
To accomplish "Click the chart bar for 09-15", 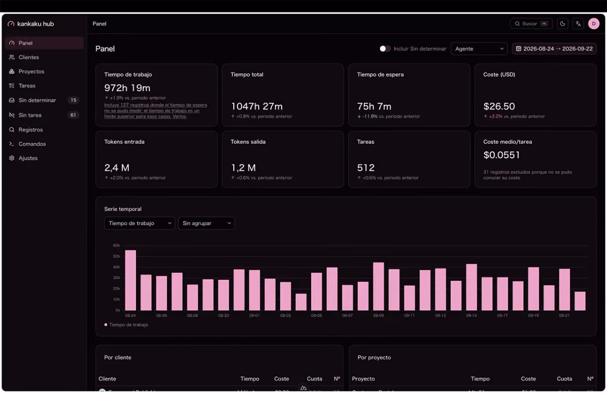I will [471, 287].
